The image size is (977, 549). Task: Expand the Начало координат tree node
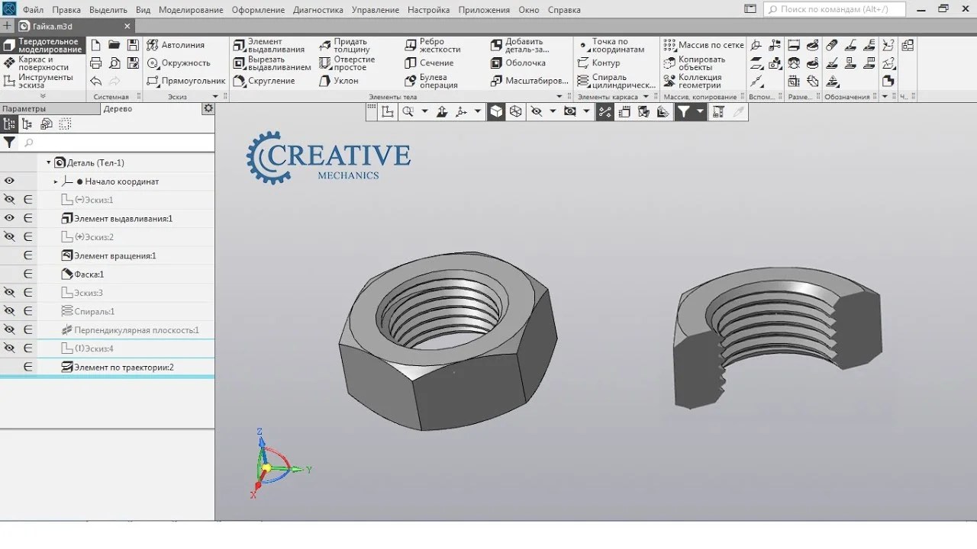click(56, 181)
